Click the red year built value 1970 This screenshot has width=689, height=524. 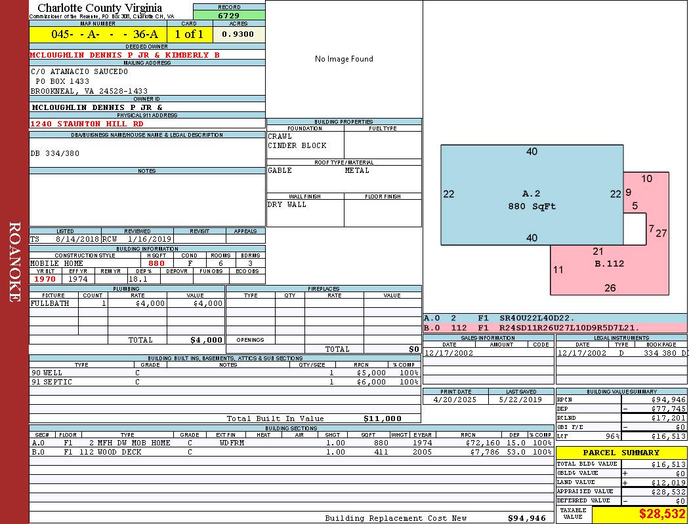pyautogui.click(x=45, y=279)
